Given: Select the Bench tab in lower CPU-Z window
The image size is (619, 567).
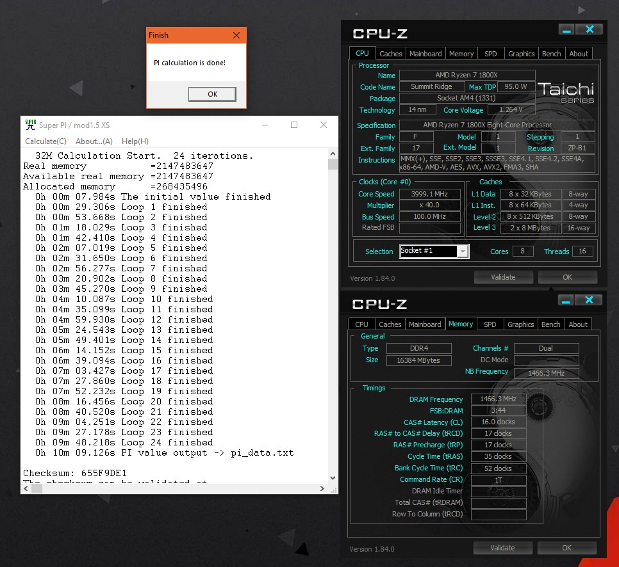Looking at the screenshot, I should [x=550, y=324].
